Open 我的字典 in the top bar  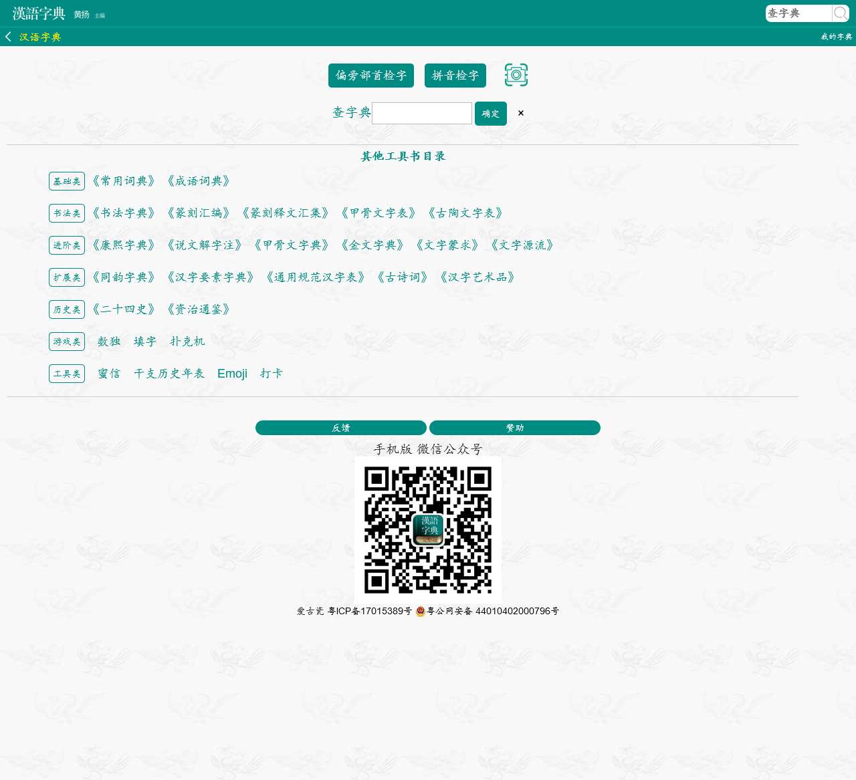tap(837, 37)
